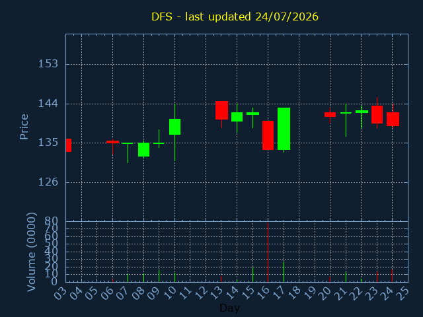Image resolution: width=423 pixels, height=317 pixels.
Task: Click the 126 price axis label
Action: click(48, 182)
